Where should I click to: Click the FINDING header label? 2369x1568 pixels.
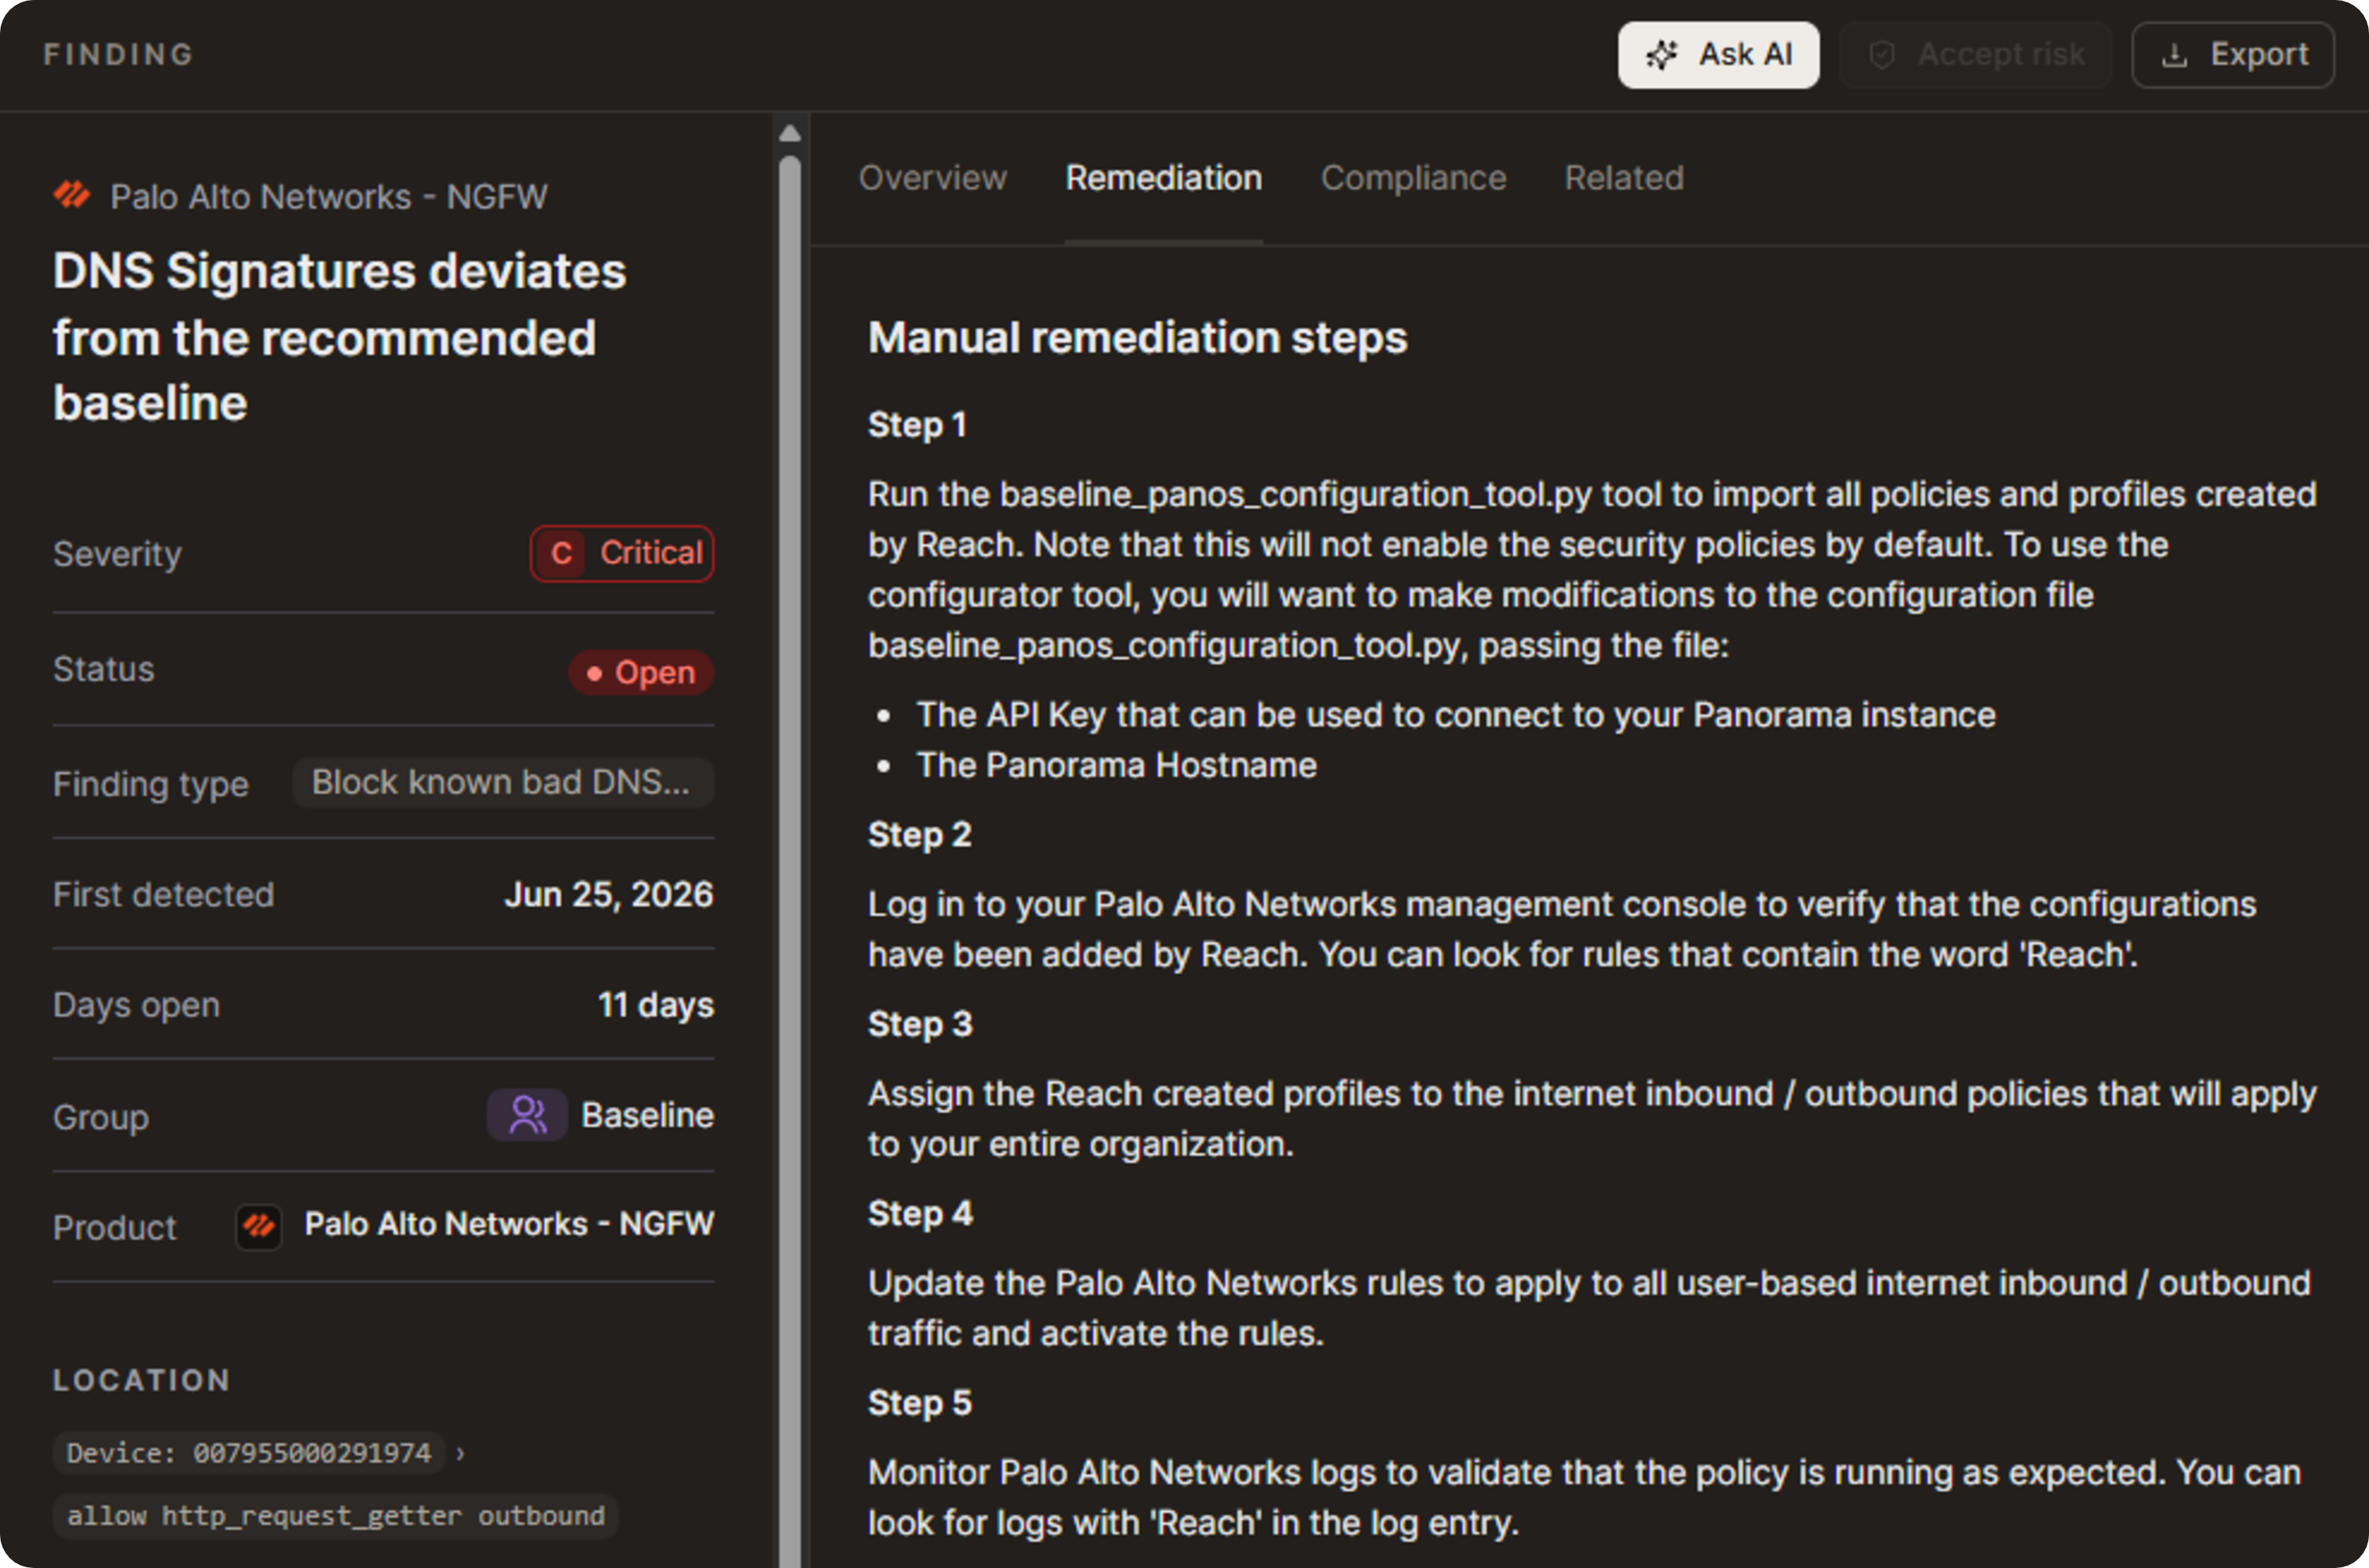coord(119,55)
